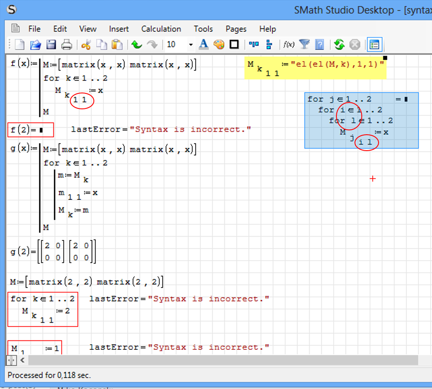Open the Calculation menu
Viewport: 432px width, 389px height.
161,29
